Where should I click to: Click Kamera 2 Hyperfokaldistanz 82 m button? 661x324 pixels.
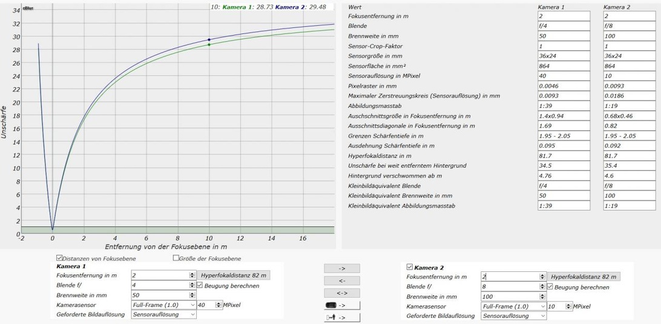585,277
